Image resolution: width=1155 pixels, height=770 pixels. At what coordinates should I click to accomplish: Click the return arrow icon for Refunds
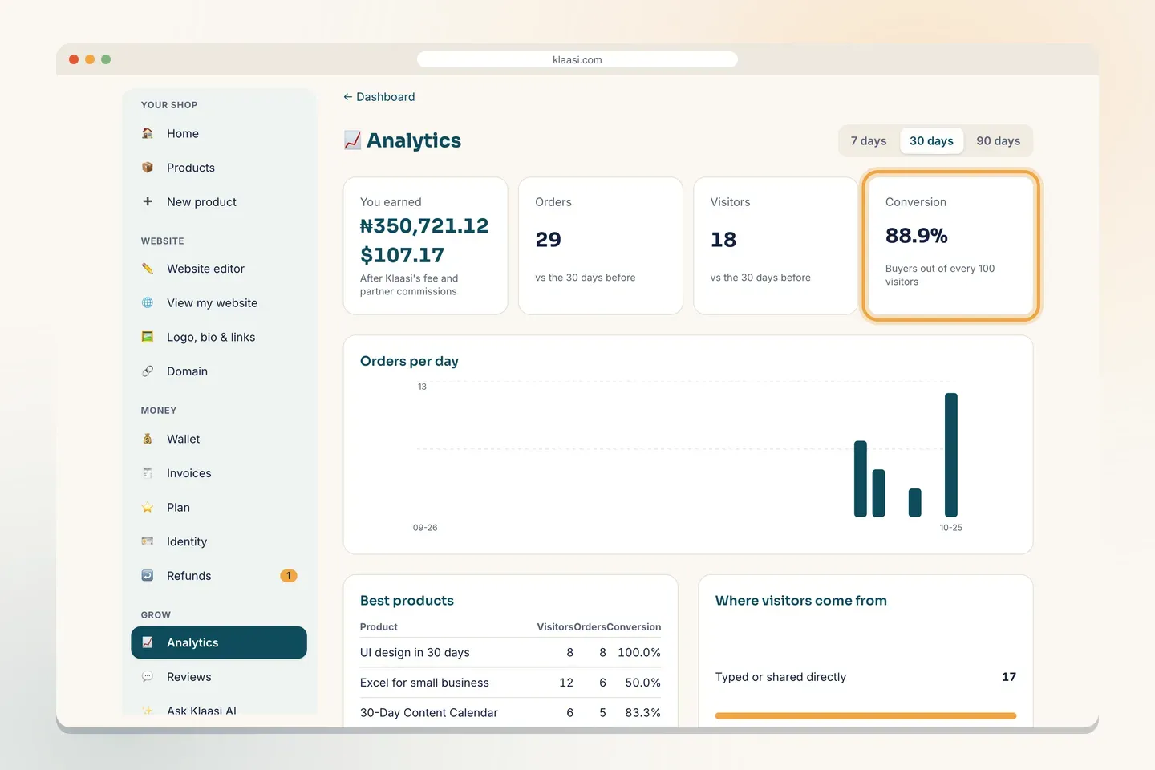tap(148, 576)
